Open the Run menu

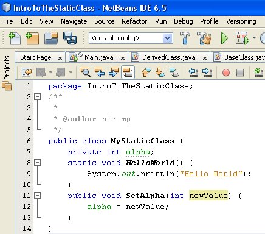161,21
